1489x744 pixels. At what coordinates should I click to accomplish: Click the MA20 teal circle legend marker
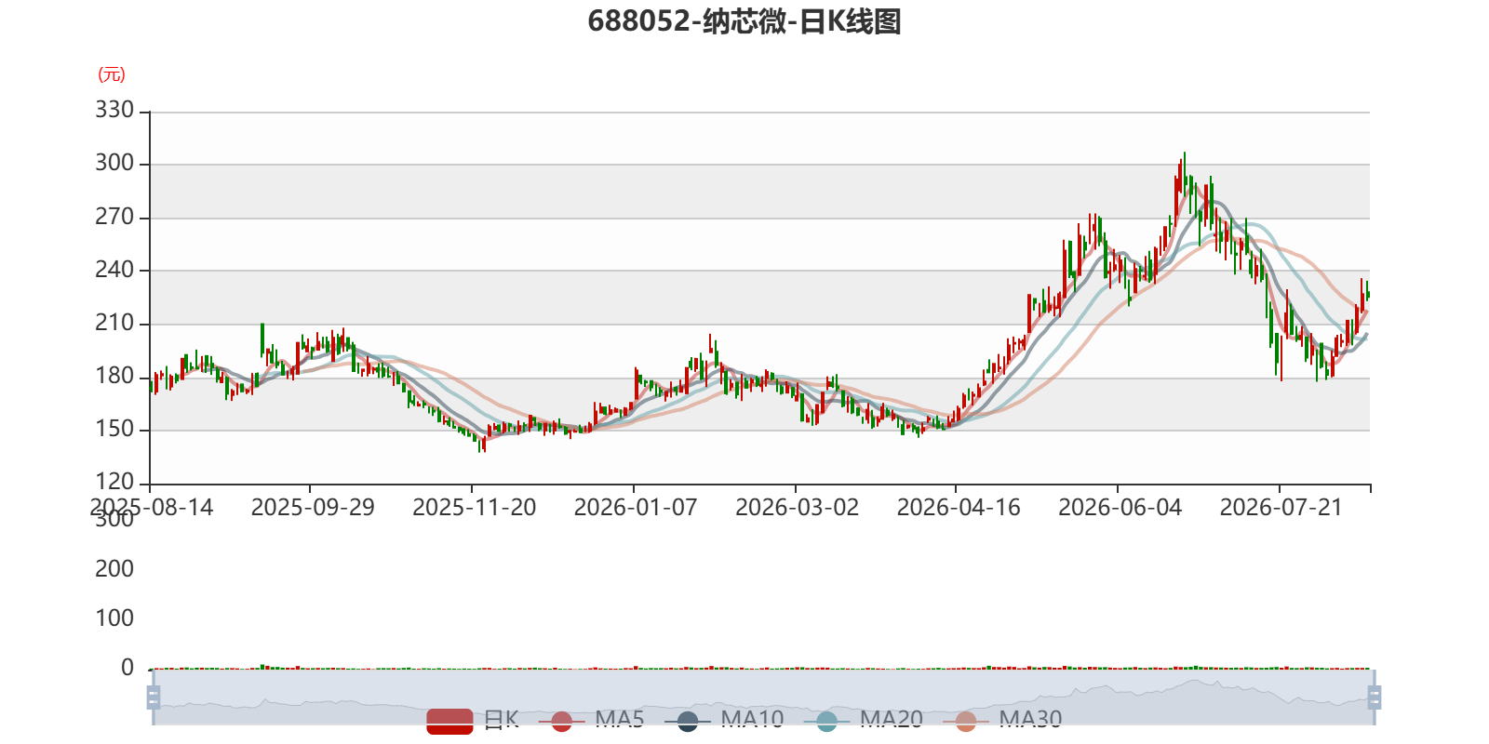[826, 721]
